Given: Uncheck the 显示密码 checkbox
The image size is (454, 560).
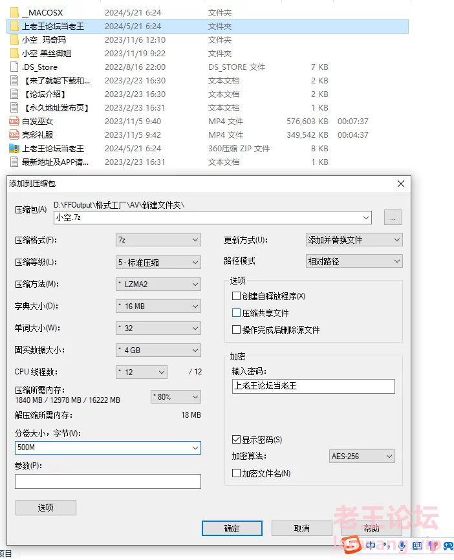Looking at the screenshot, I should pos(236,440).
